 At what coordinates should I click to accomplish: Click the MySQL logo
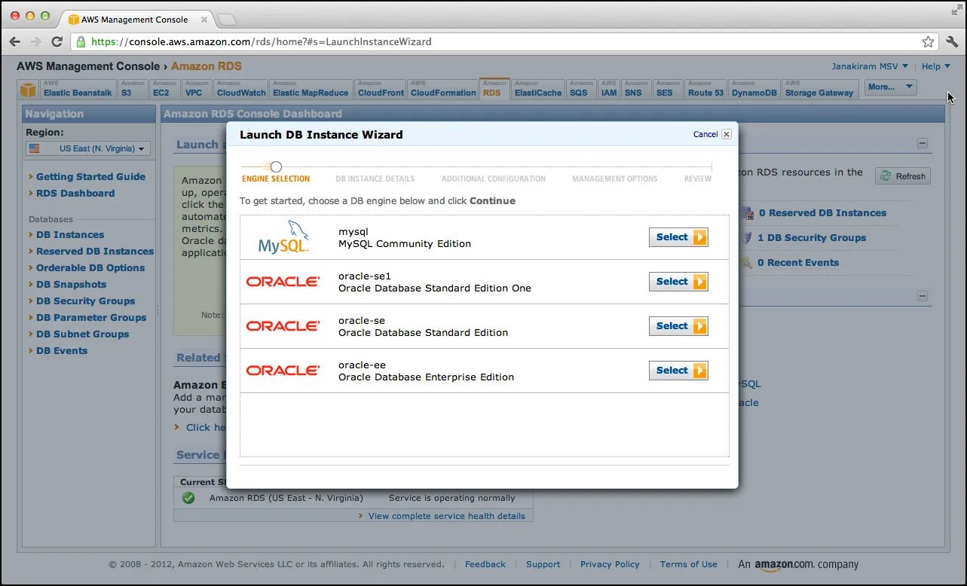click(x=283, y=237)
